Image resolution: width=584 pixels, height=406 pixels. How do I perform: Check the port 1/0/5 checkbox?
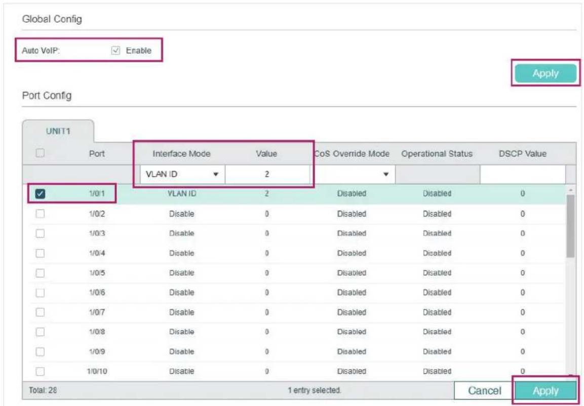click(40, 273)
